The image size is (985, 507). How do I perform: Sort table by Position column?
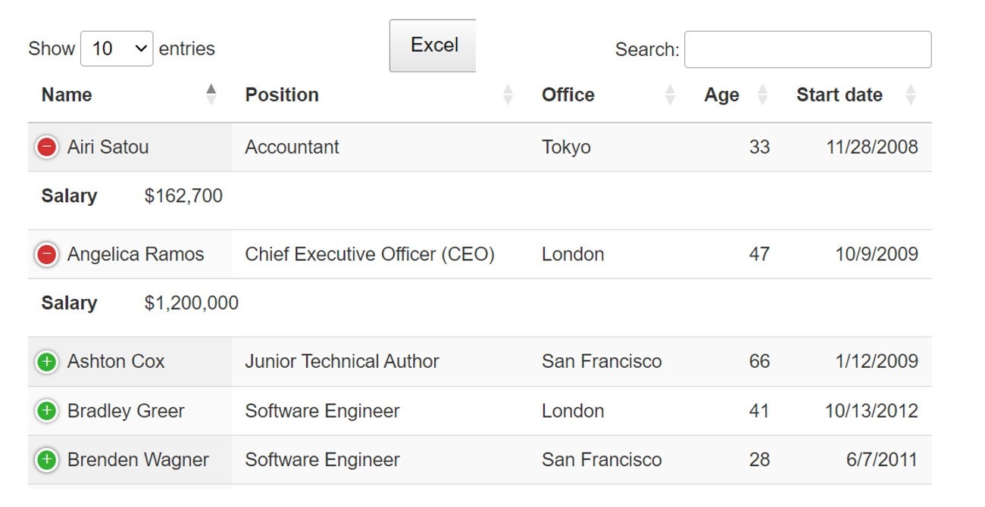[x=282, y=95]
